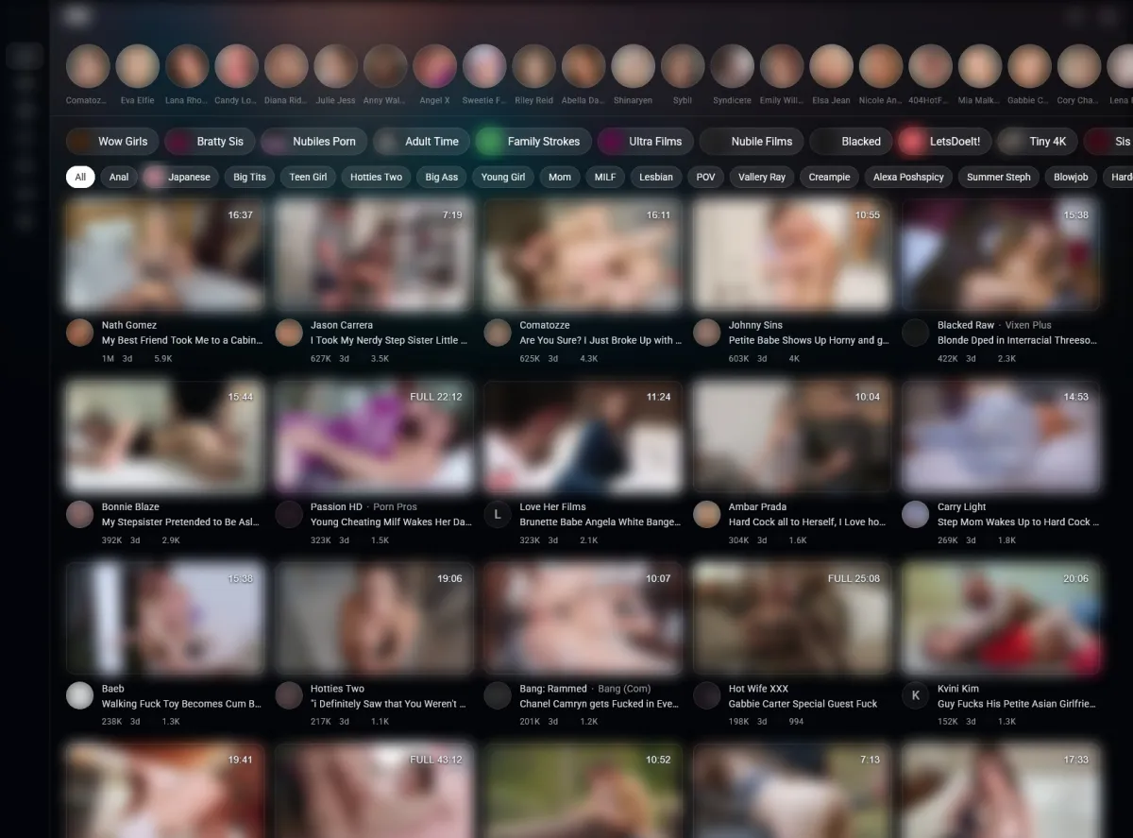Play the thumbnail labeled FULL 25:08

tap(791, 620)
